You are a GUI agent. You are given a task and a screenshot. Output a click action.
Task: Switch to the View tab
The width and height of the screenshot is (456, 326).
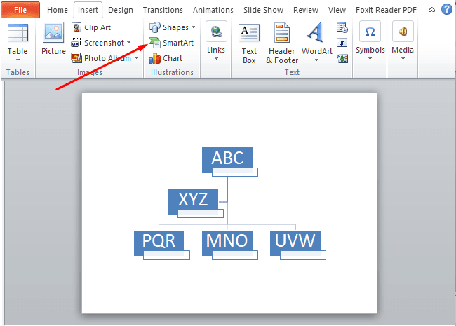tap(337, 10)
